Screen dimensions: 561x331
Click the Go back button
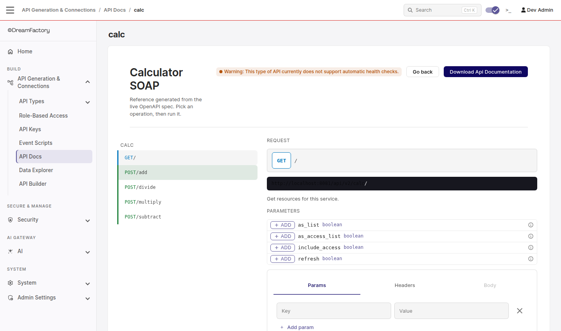(423, 72)
